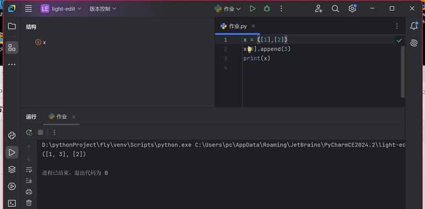Open more actions next to the debug button

[282, 9]
